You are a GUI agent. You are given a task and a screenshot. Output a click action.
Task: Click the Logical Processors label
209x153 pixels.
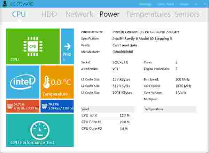tap(156, 69)
